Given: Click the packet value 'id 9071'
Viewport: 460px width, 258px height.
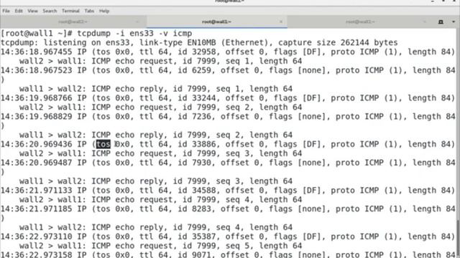Looking at the screenshot, I should pyautogui.click(x=194, y=254).
